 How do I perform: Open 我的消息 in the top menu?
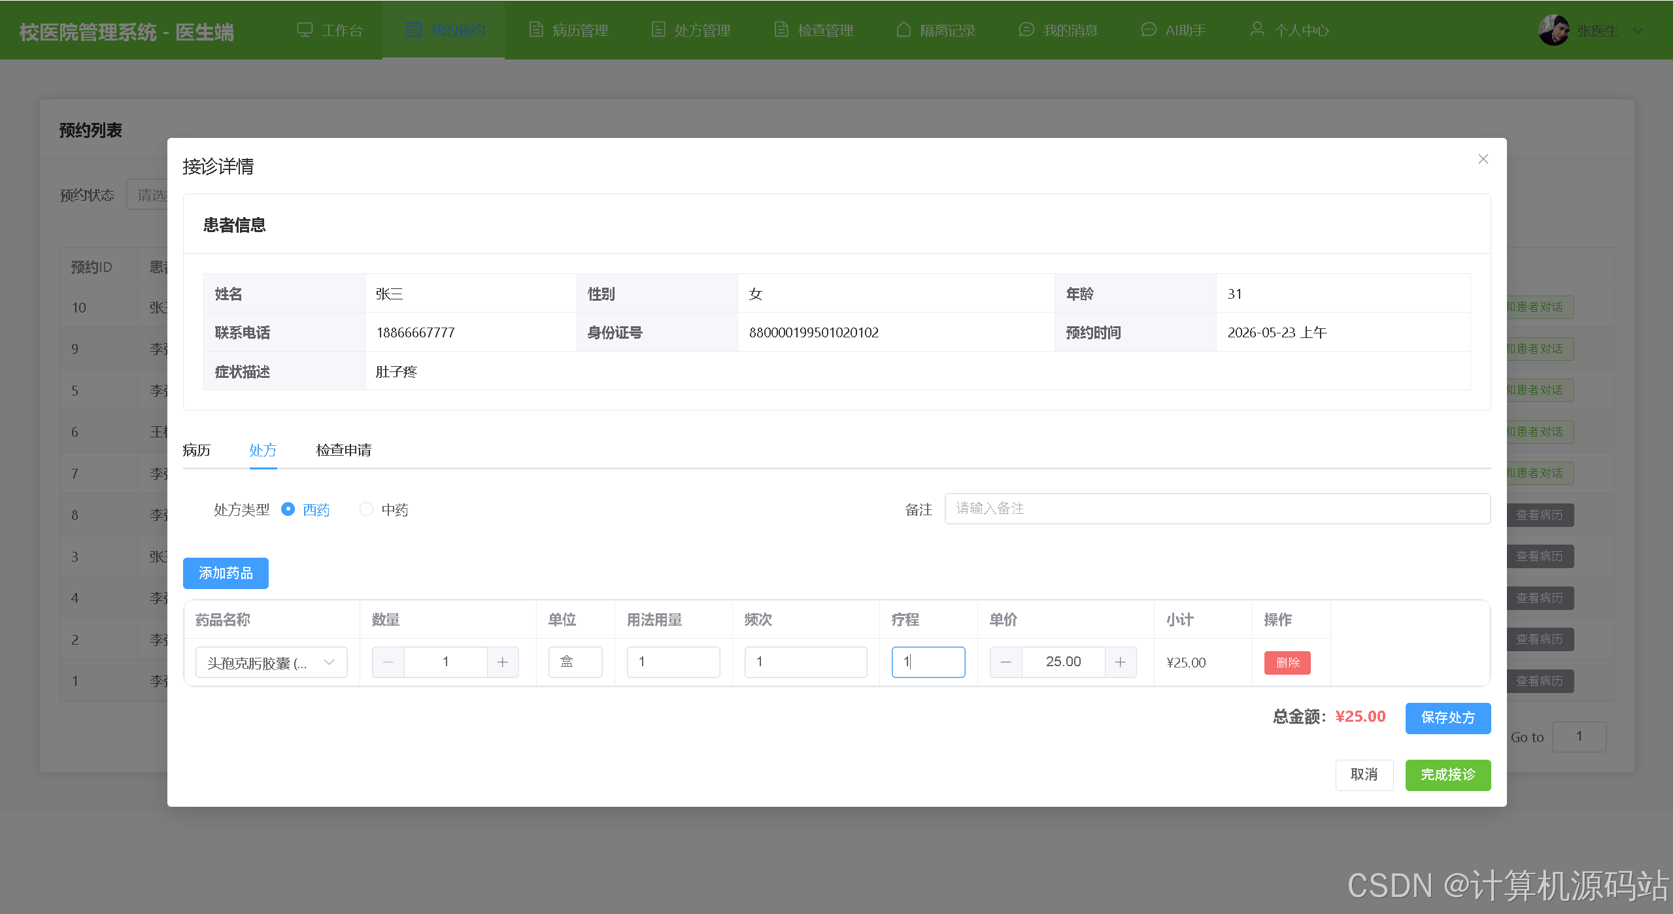tap(1059, 30)
